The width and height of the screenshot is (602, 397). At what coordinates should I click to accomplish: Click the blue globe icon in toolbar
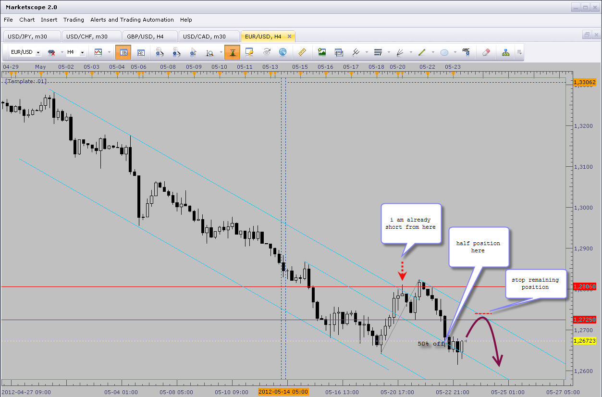[x=283, y=52]
